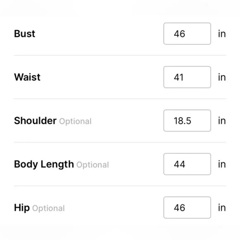Click the Shoulder label text
Image resolution: width=240 pixels, height=240 pixels.
(x=35, y=120)
